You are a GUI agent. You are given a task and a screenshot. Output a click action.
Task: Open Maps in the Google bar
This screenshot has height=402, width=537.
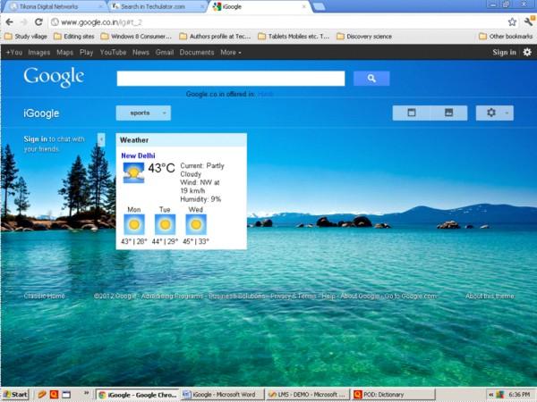coord(64,53)
